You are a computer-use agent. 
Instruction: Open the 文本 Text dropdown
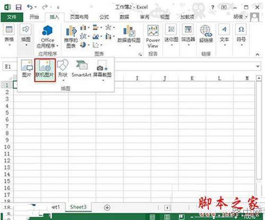(224, 35)
